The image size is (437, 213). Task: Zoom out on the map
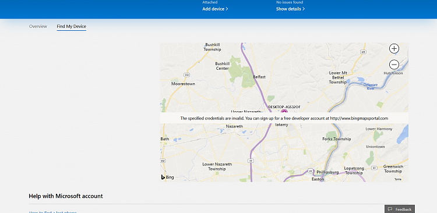tap(394, 65)
